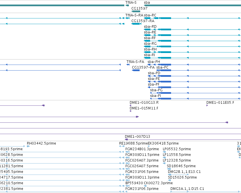Select the SD18646.5prime EST label
Image resolution: width=241 pixels, height=193 pixels.
tap(181, 166)
